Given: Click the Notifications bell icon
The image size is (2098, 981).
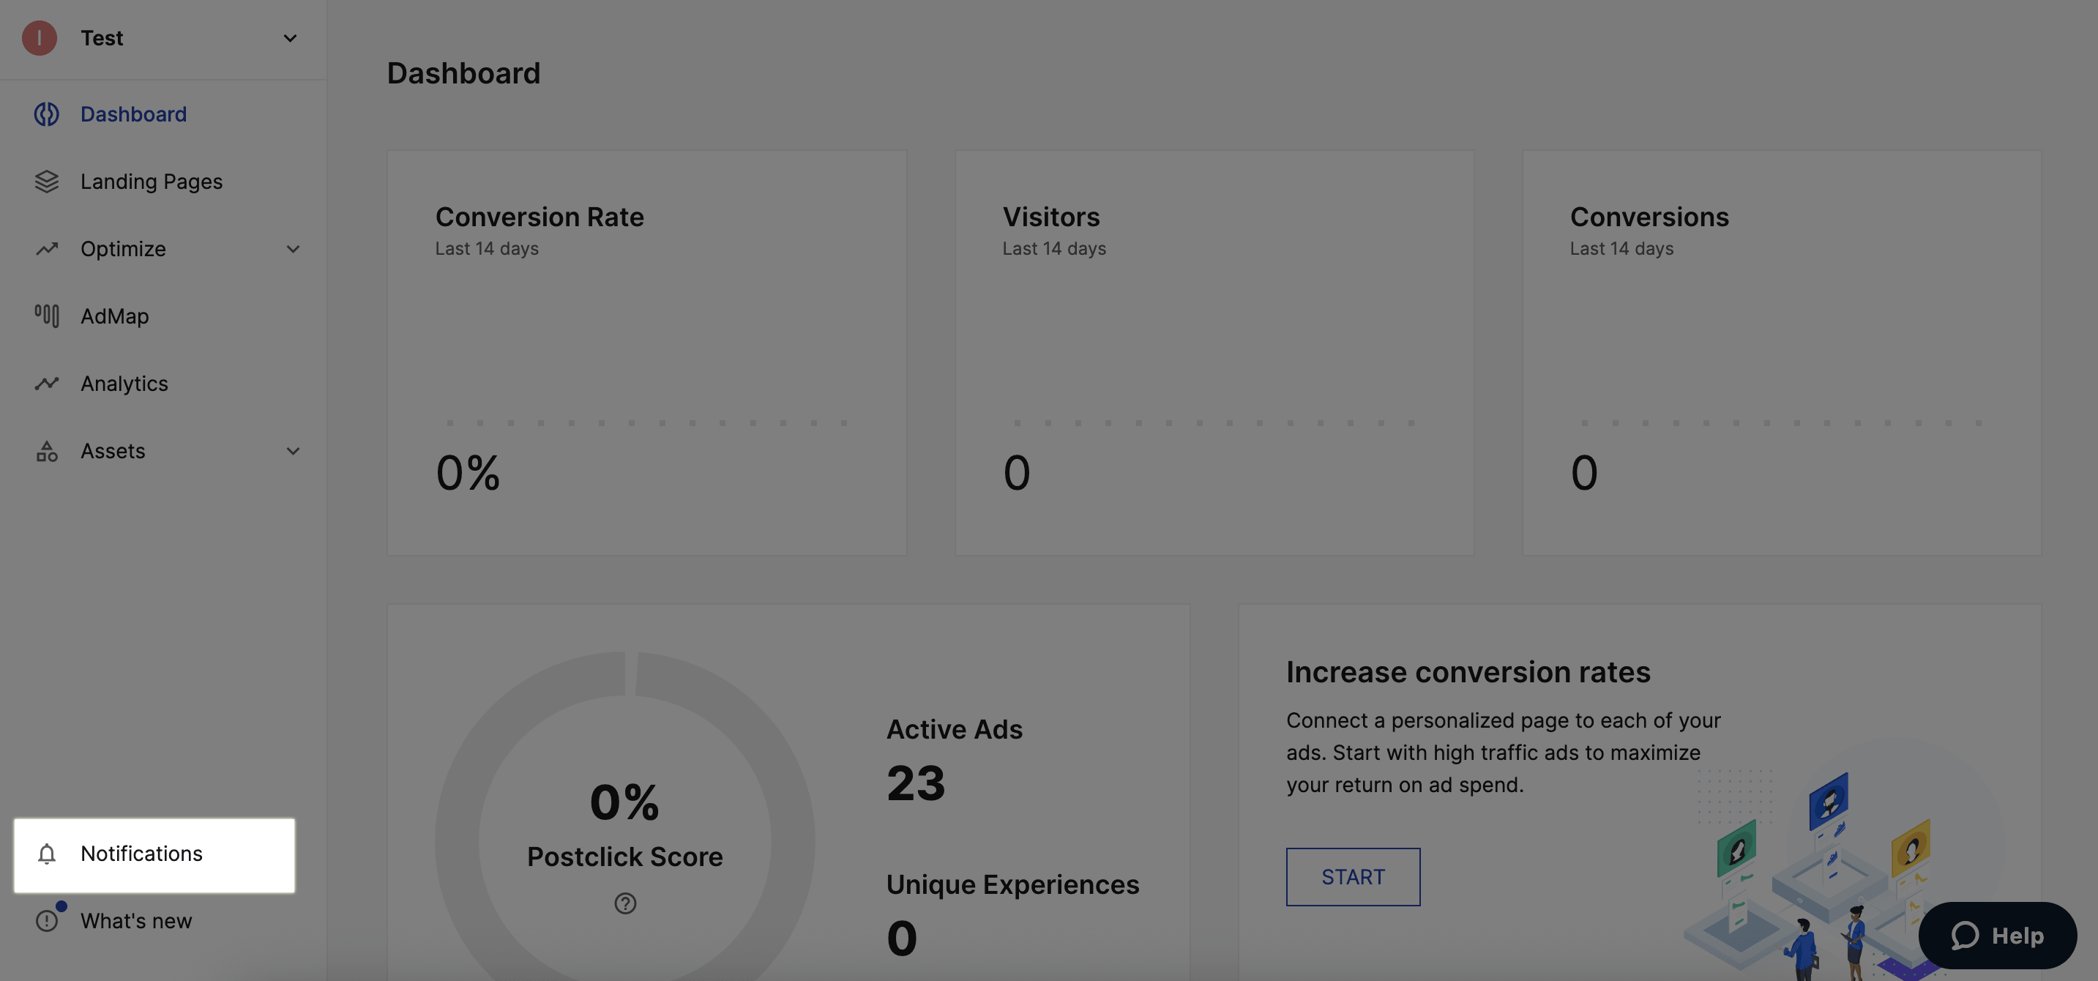Looking at the screenshot, I should coord(46,854).
